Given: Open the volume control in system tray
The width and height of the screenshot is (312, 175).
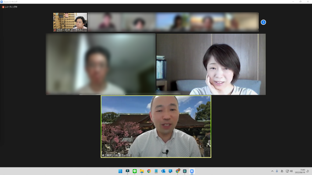Looking at the screenshot, I should (x=291, y=171).
